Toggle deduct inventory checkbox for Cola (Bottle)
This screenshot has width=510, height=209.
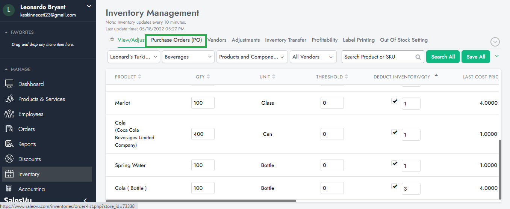click(x=395, y=186)
